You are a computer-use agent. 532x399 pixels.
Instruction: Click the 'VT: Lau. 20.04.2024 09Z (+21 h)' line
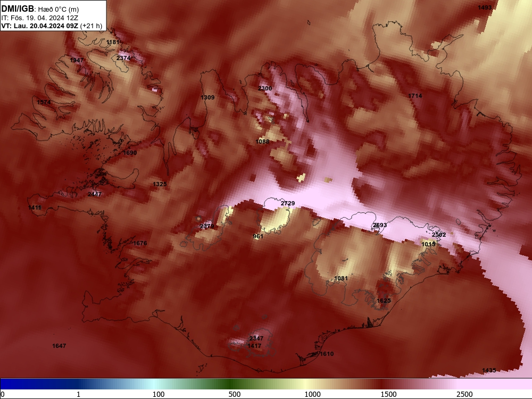pyautogui.click(x=52, y=26)
